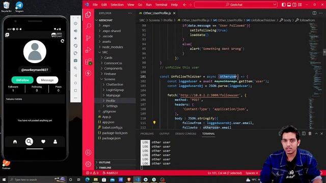Click the errors and warnings status item
Screen dimensions: 326x183
pos(93,173)
